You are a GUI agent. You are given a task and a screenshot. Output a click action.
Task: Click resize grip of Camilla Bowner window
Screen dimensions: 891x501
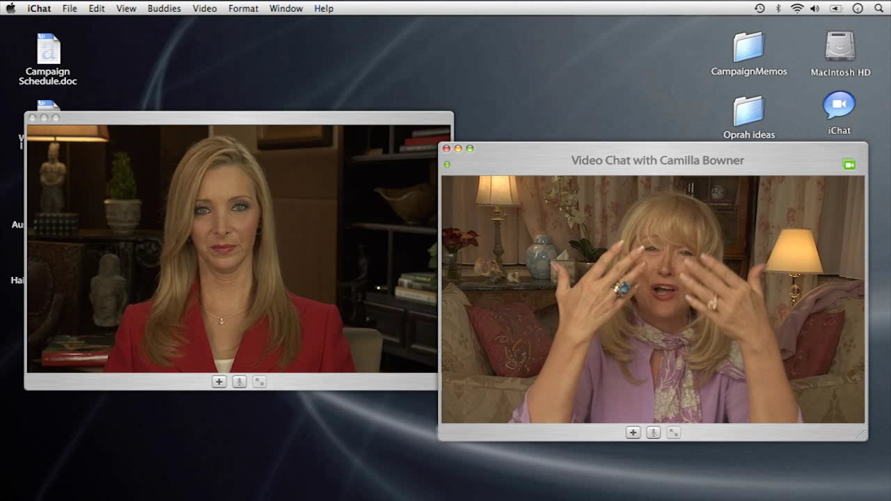pos(862,434)
